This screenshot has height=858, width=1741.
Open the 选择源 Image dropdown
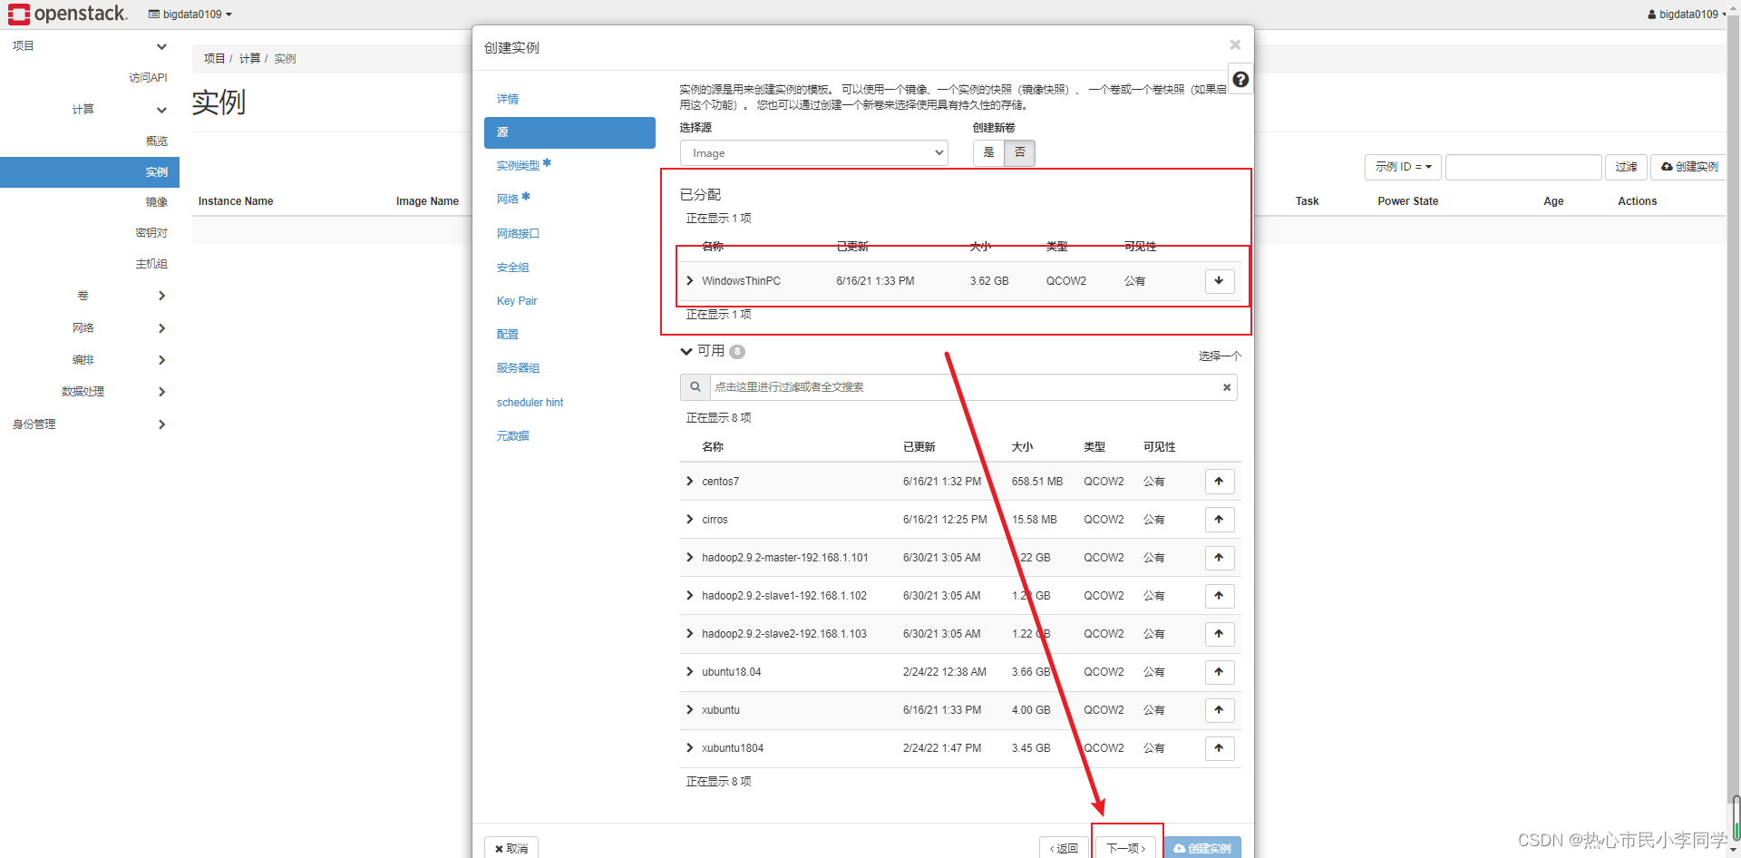tap(814, 153)
